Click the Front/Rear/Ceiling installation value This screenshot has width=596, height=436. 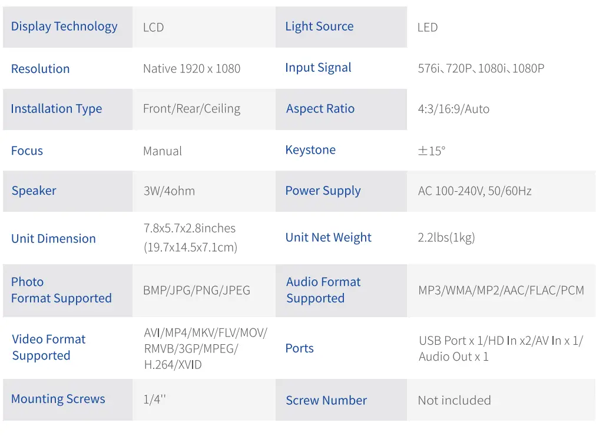click(x=191, y=109)
